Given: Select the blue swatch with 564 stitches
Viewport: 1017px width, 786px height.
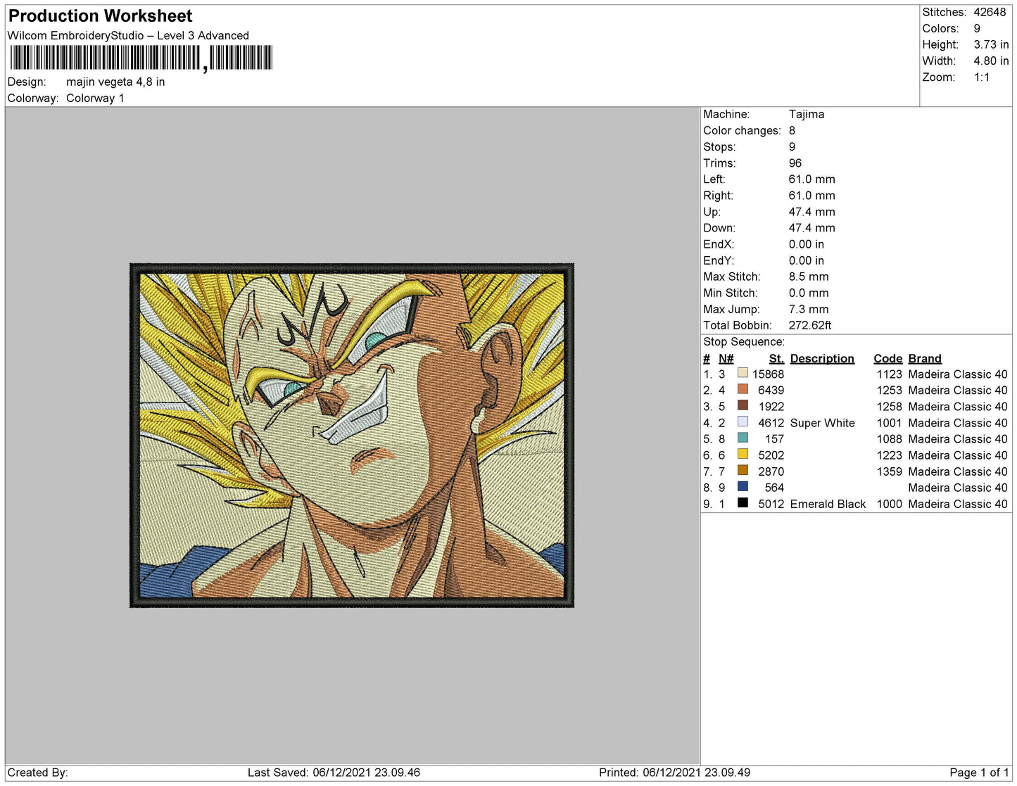Looking at the screenshot, I should click(x=743, y=486).
